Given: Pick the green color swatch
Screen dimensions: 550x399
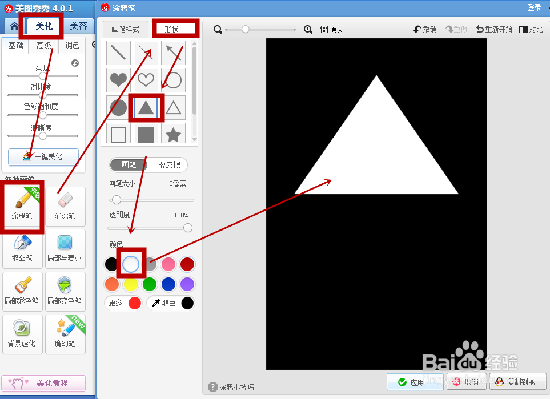Looking at the screenshot, I should click(x=150, y=284).
